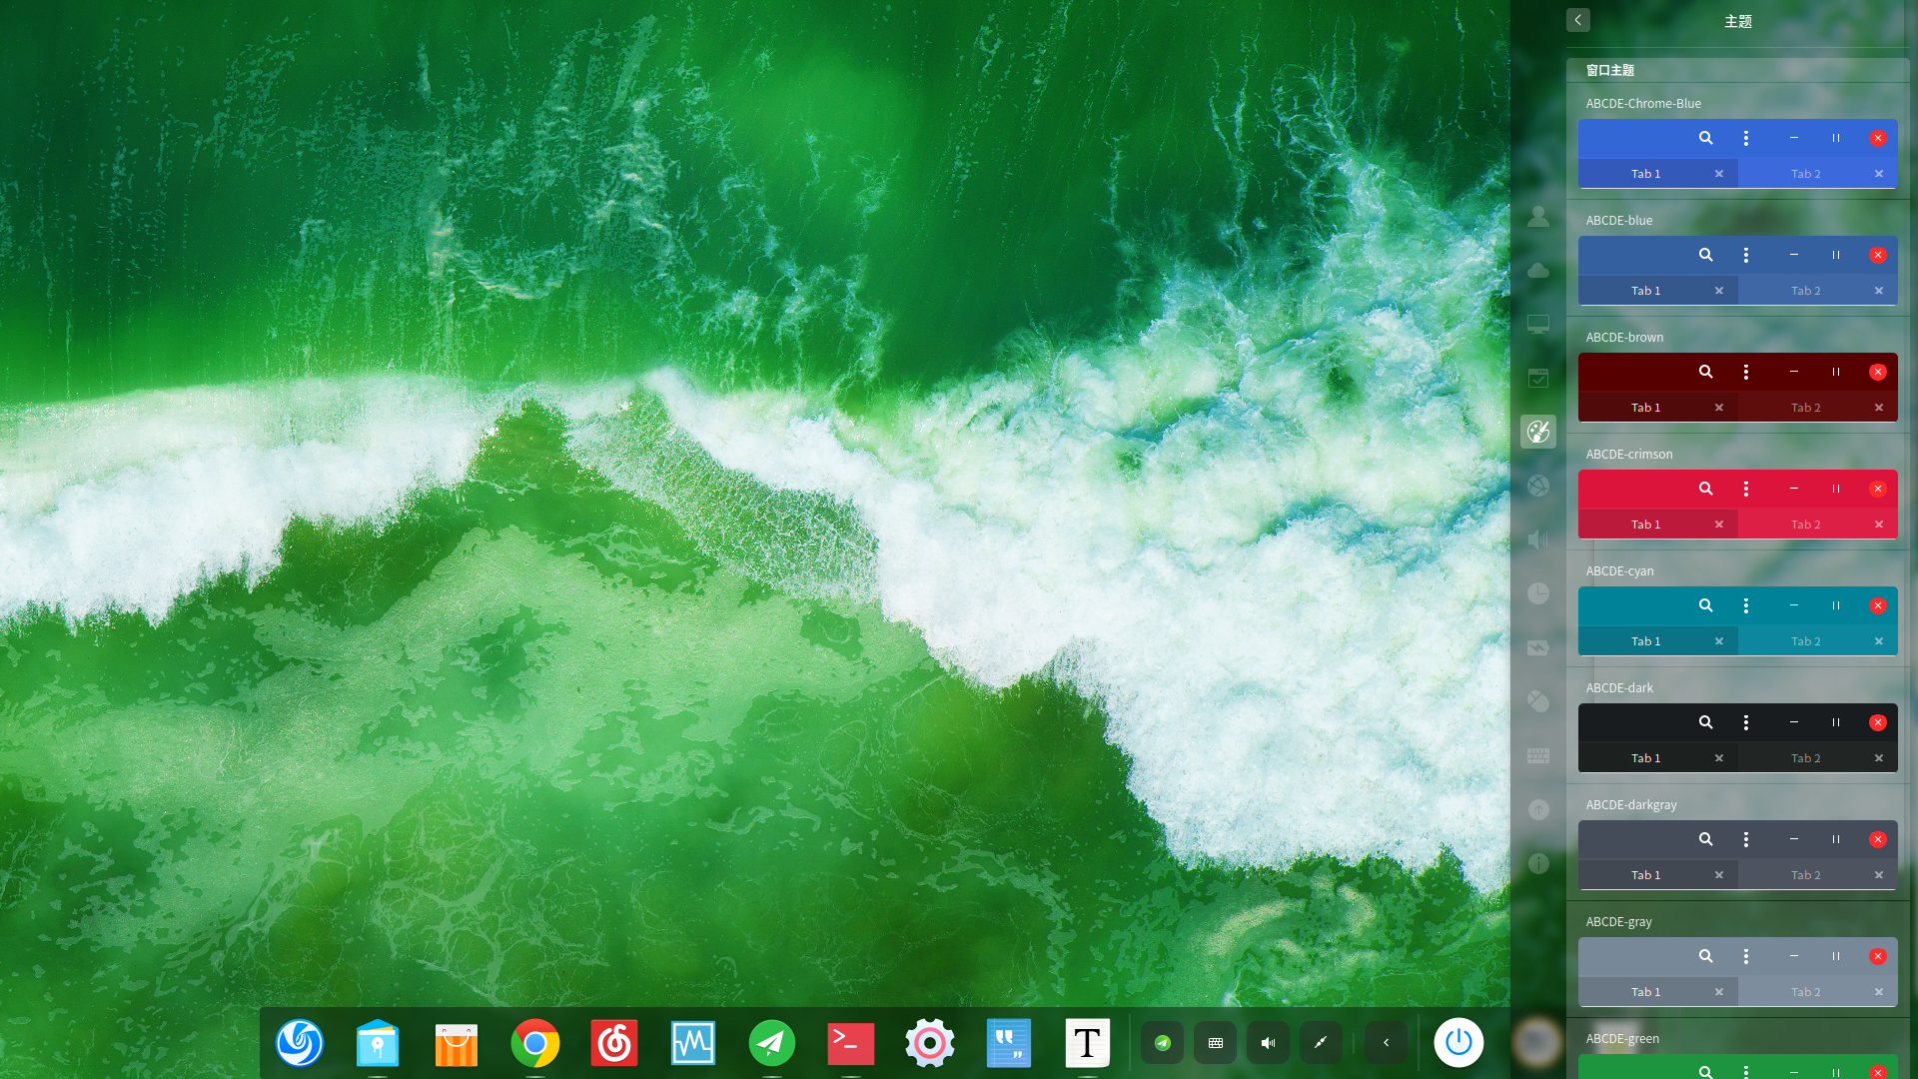Select the ABCDE-dark window theme preview

(1738, 738)
